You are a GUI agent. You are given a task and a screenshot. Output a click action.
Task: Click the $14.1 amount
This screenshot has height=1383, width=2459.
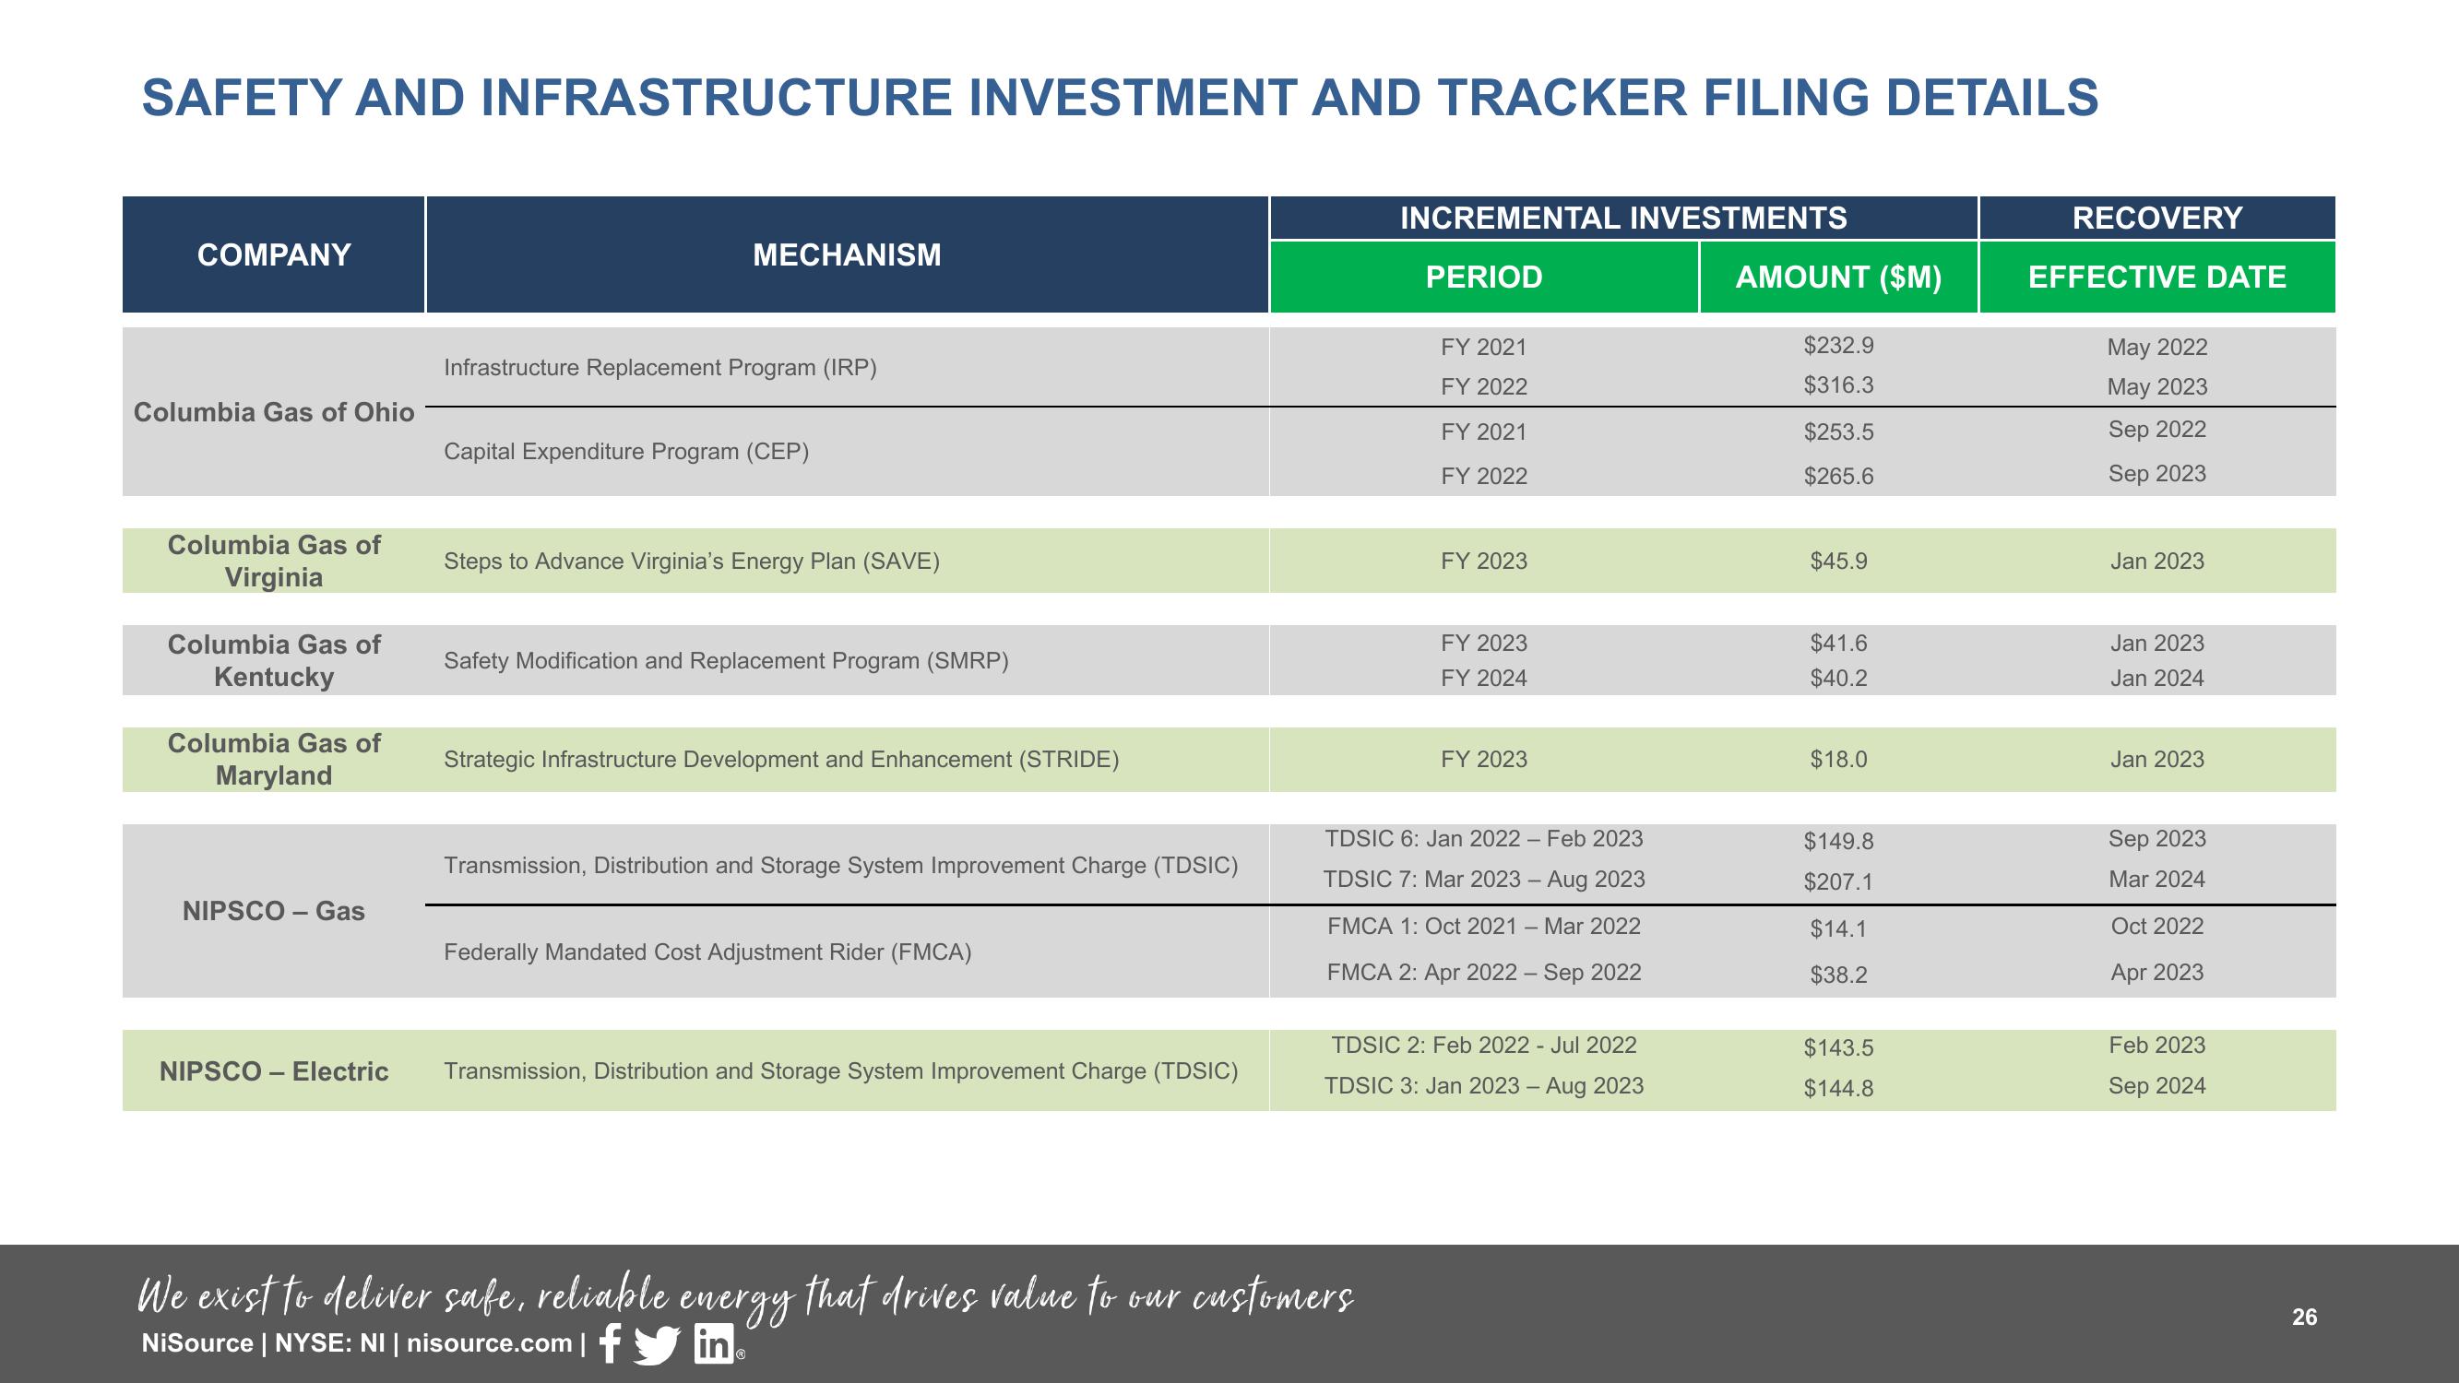click(1838, 928)
